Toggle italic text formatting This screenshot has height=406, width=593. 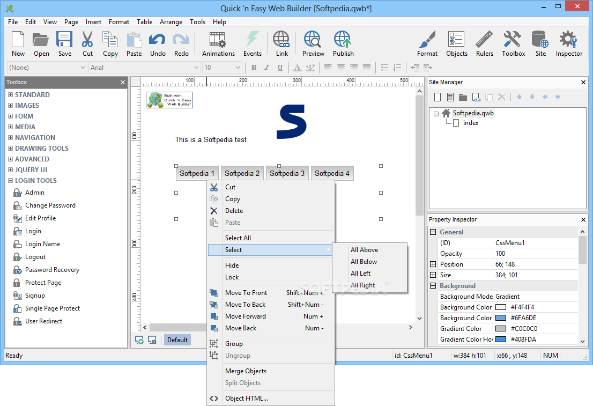pos(266,68)
